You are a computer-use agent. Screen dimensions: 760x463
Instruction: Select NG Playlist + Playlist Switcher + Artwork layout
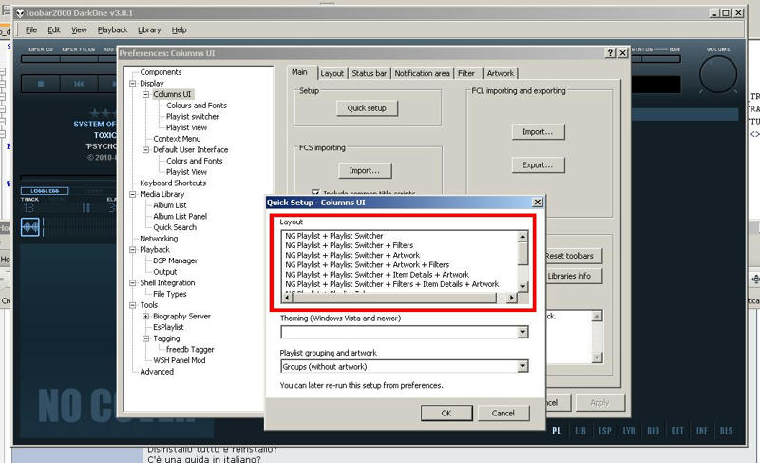tap(351, 255)
